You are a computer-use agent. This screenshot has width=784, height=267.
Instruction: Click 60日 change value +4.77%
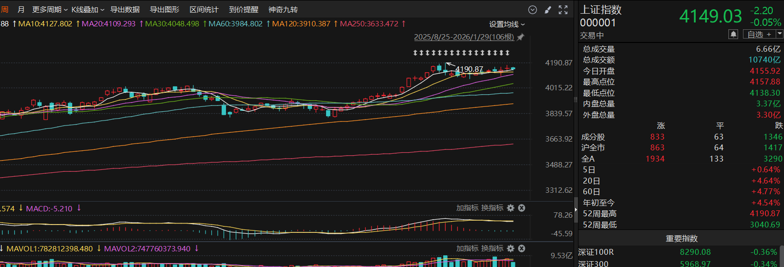pyautogui.click(x=765, y=192)
